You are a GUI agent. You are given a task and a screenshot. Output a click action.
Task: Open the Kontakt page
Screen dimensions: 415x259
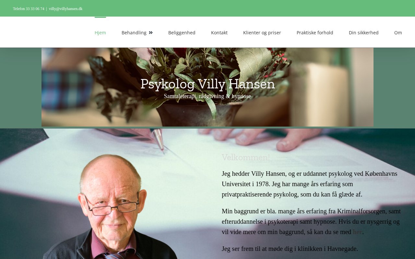[x=219, y=33]
